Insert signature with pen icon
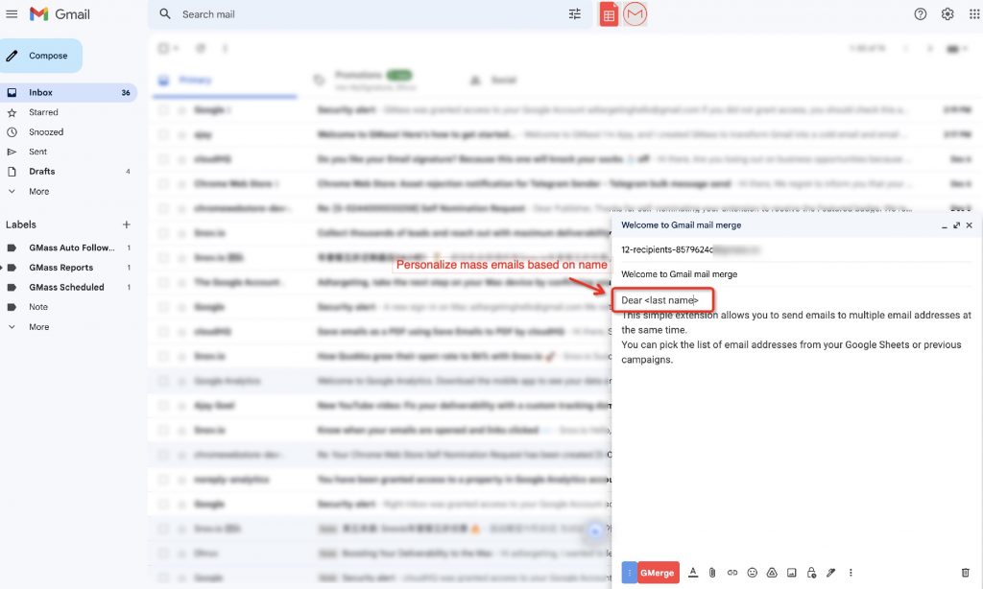Screen dimensions: 983x589 (830, 572)
